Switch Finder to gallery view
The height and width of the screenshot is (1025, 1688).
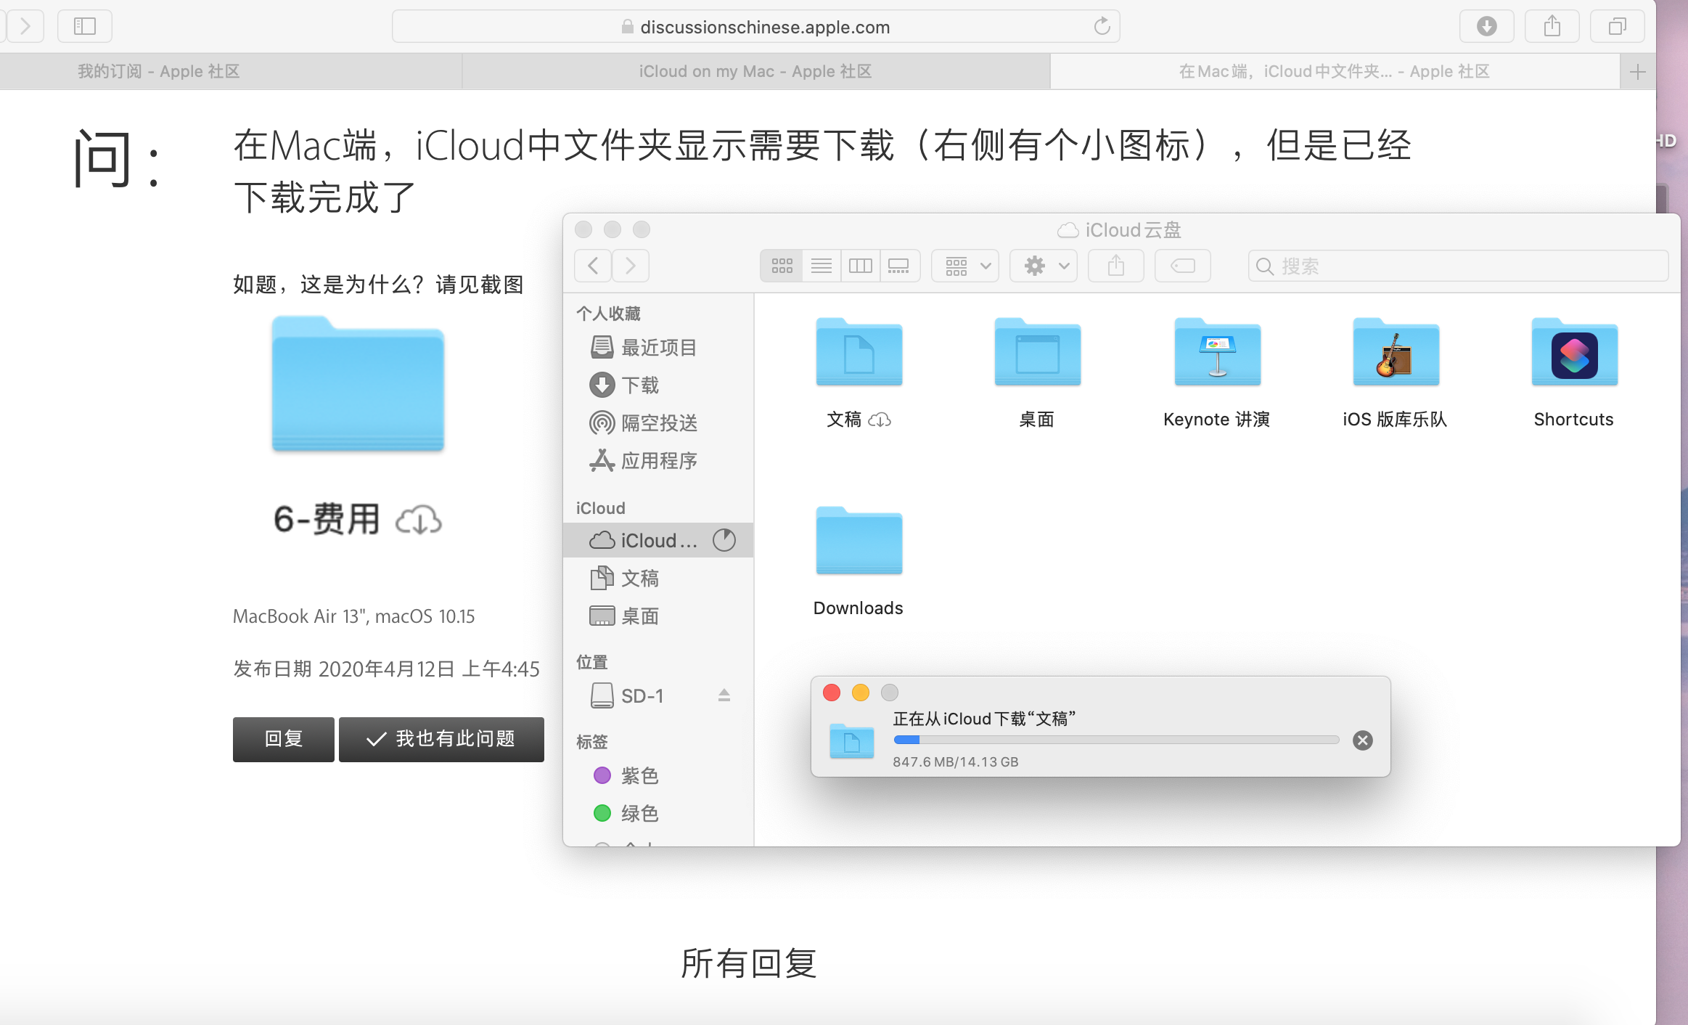pyautogui.click(x=898, y=266)
